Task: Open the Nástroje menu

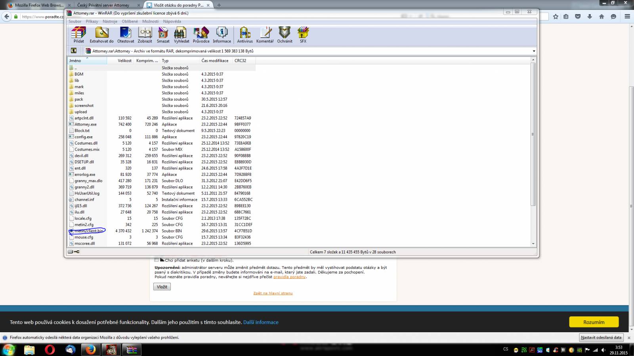Action: coord(110,21)
